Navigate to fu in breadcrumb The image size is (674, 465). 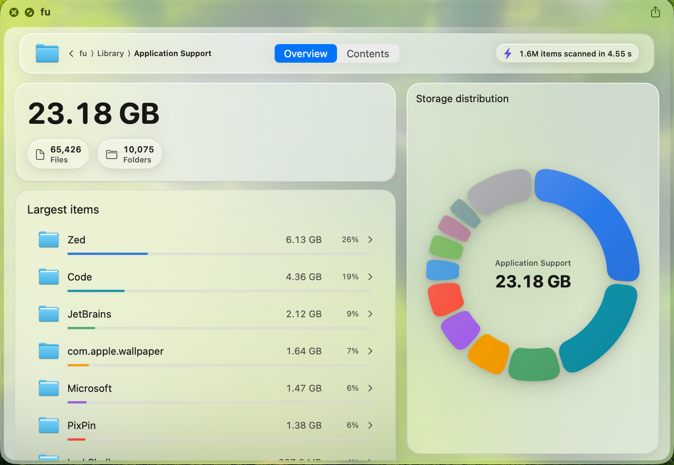coord(83,53)
